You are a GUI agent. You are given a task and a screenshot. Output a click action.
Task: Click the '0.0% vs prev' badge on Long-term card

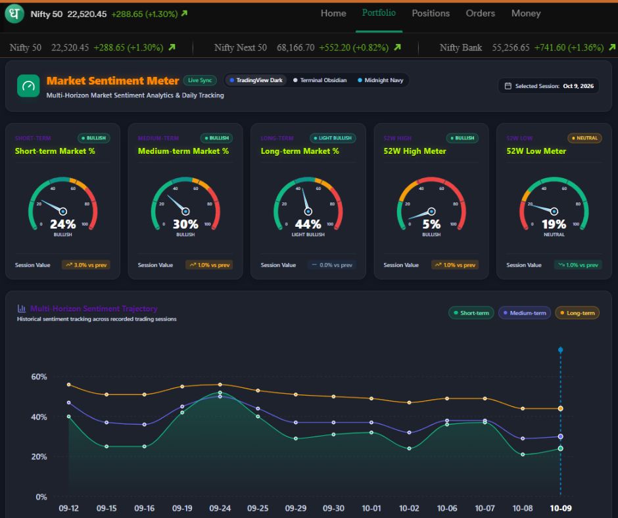click(x=332, y=265)
